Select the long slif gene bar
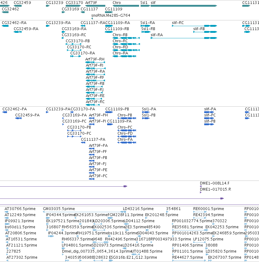 coord(184,6)
